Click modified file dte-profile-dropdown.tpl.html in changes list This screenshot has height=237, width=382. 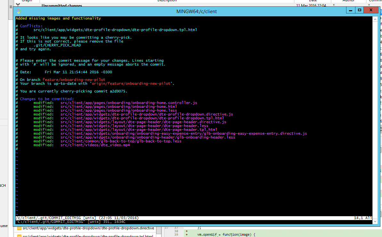pyautogui.click(x=142, y=118)
